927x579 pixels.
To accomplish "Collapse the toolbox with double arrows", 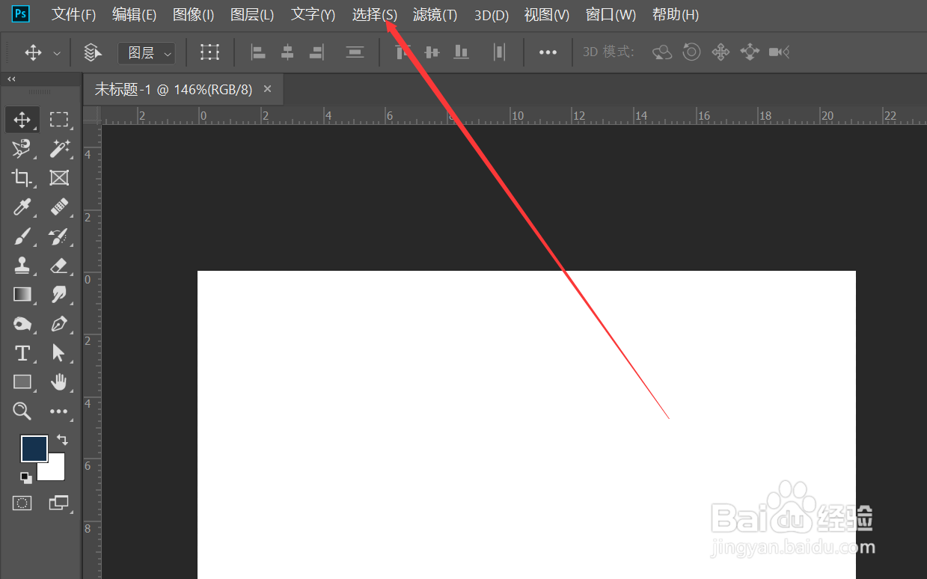I will point(11,79).
